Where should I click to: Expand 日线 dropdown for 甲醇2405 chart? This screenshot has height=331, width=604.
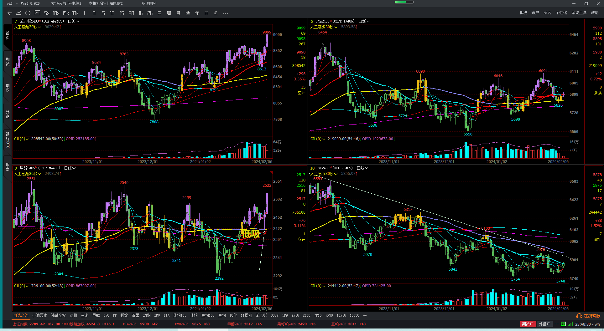tap(70, 168)
